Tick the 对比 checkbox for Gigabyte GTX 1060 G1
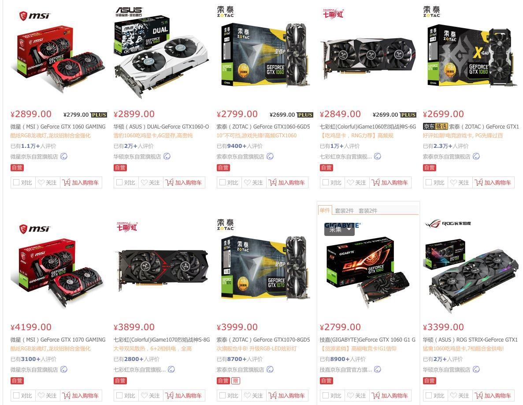 (x=326, y=395)
